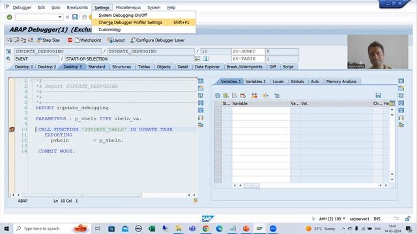Image resolution: width=417 pixels, height=234 pixels.
Task: Click the Continue execution icon
Action: tap(31, 40)
